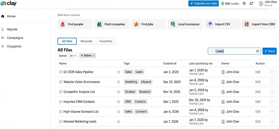Switch to the Recents tab
The height and width of the screenshot is (129, 279).
coord(86,41)
